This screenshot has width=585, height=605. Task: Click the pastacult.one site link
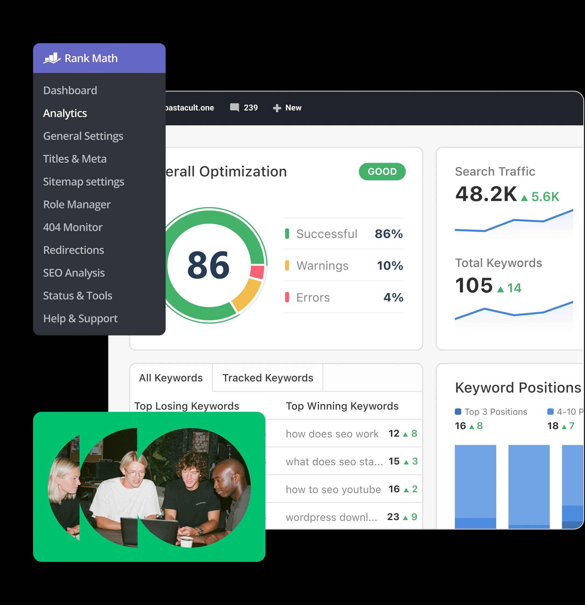click(x=189, y=108)
